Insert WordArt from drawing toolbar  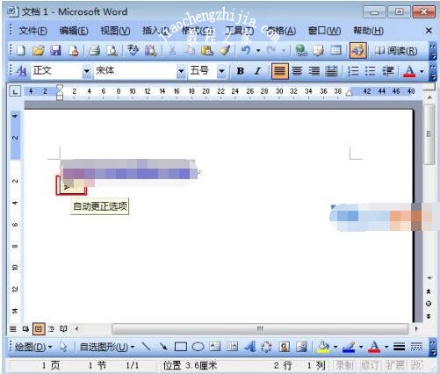click(249, 347)
